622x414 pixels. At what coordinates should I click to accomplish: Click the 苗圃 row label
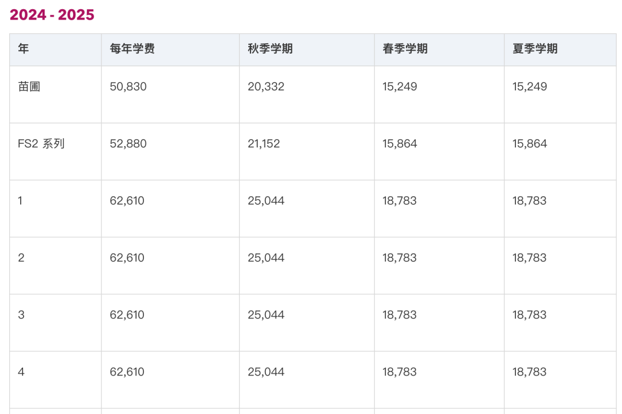tap(29, 86)
